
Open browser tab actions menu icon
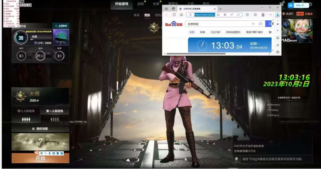pyautogui.click(x=174, y=9)
